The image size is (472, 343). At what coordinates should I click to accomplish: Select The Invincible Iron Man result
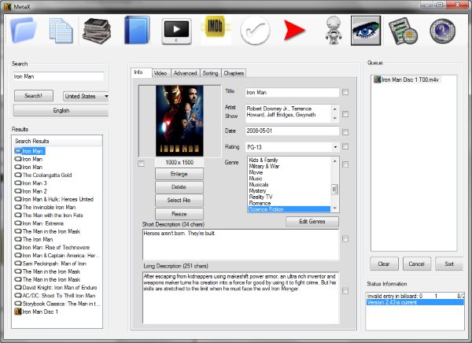[45, 207]
